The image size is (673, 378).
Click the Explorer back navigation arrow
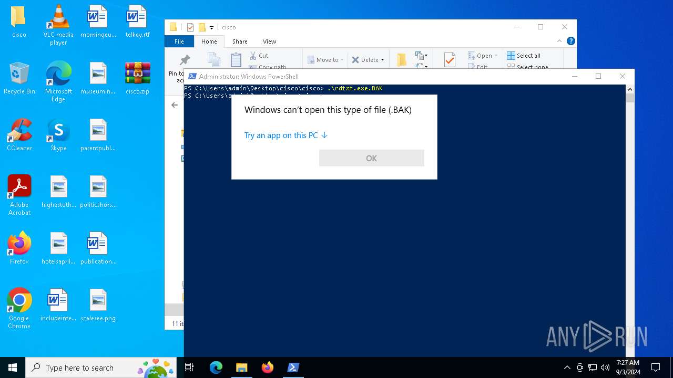click(175, 105)
